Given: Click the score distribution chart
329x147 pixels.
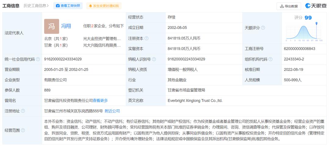Looking at the screenshot, I should pyautogui.click(x=304, y=32).
